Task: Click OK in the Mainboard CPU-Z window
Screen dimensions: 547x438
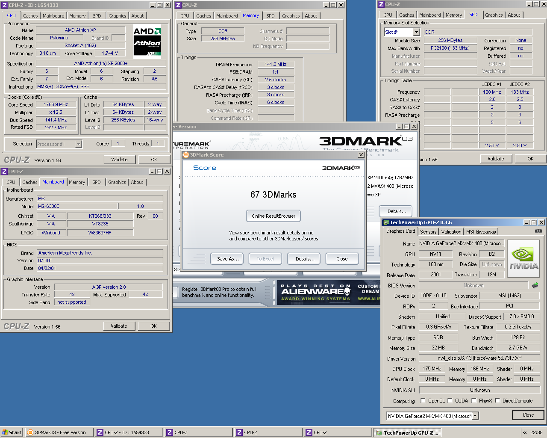Action: [153, 326]
